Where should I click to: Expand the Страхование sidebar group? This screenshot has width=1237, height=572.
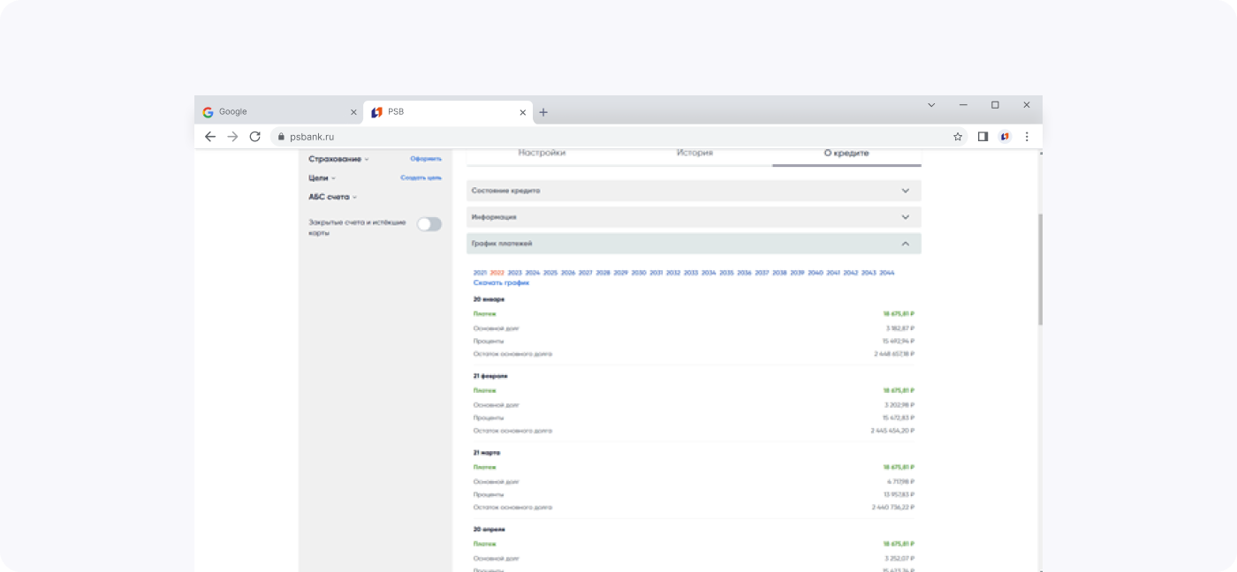[x=338, y=159]
